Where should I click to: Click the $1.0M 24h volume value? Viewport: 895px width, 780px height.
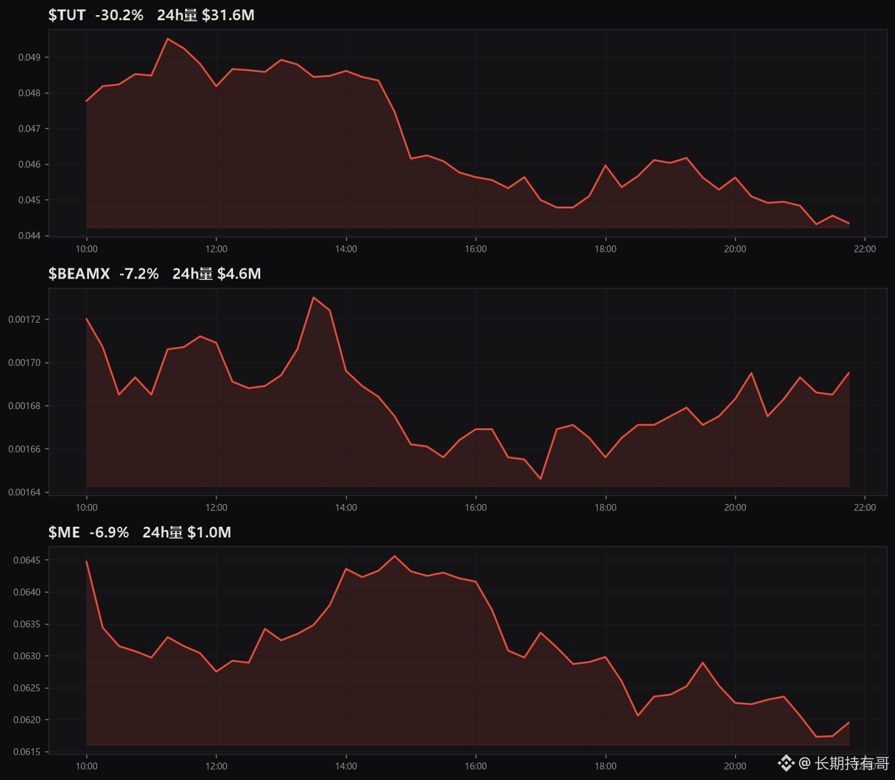tap(209, 532)
